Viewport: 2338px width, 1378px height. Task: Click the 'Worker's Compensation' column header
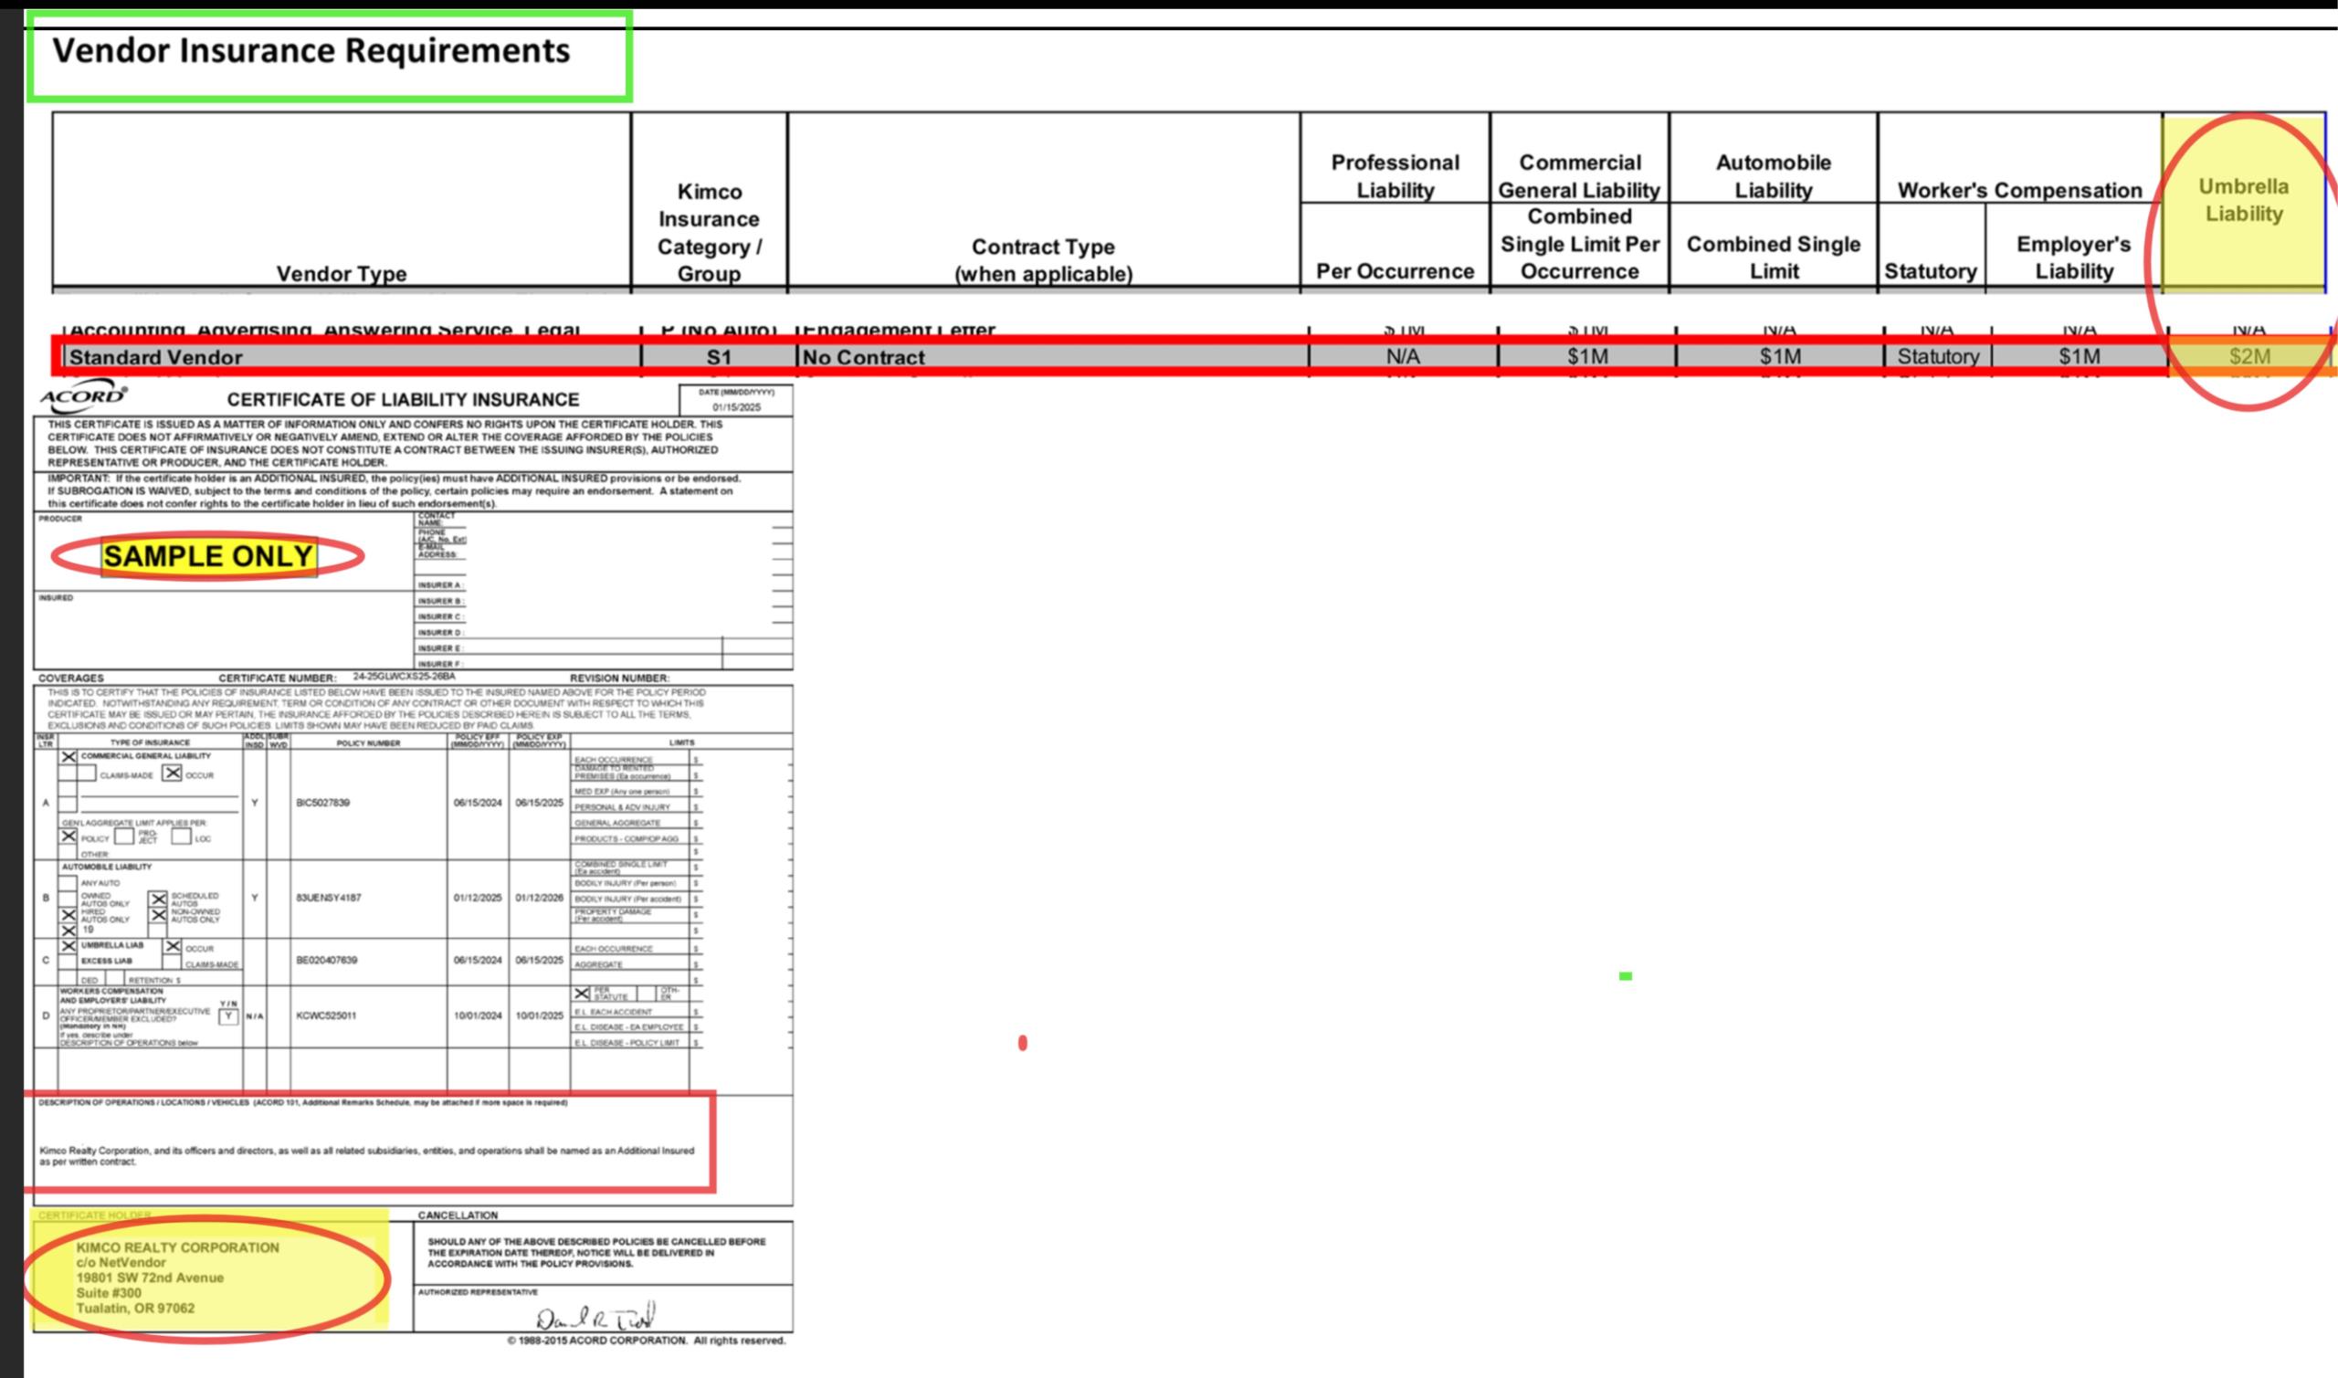point(2019,190)
